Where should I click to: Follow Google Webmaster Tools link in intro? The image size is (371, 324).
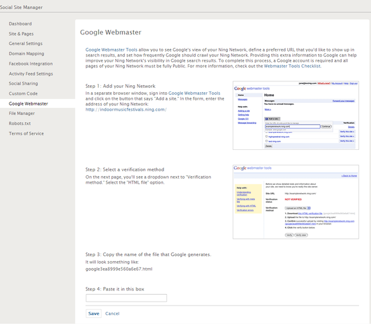111,50
